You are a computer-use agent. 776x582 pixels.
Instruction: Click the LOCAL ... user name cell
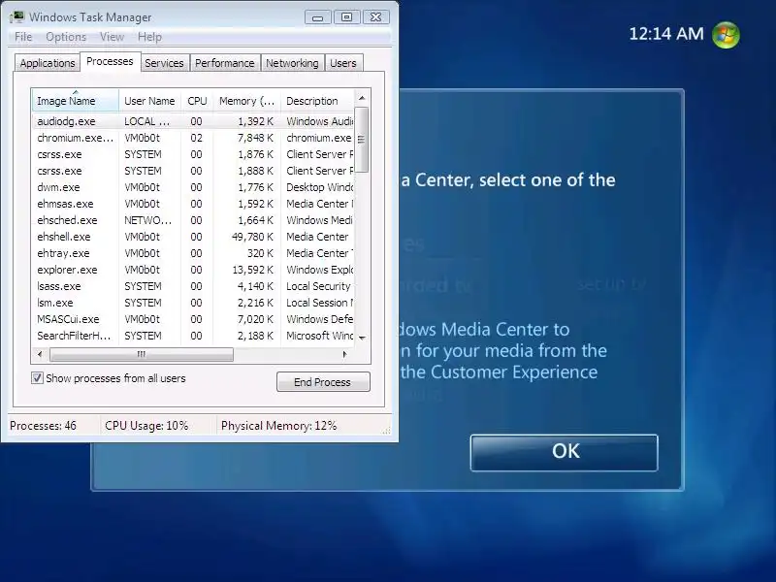(x=147, y=121)
